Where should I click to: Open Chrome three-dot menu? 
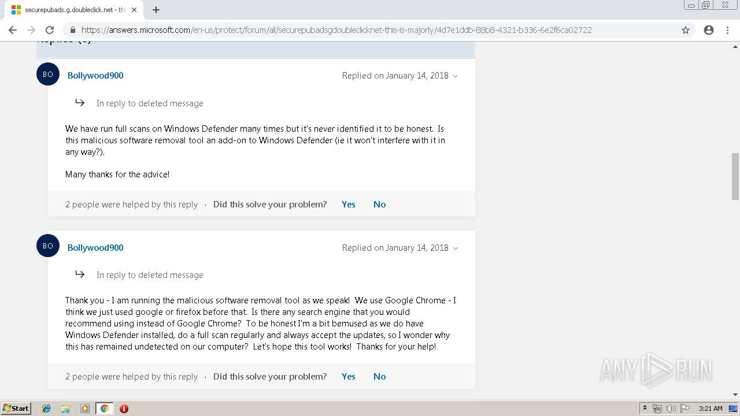coord(727,30)
